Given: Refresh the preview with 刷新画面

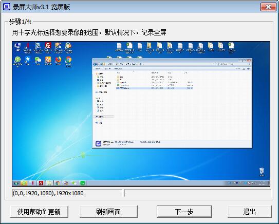Looking at the screenshot, I should pyautogui.click(x=108, y=212).
